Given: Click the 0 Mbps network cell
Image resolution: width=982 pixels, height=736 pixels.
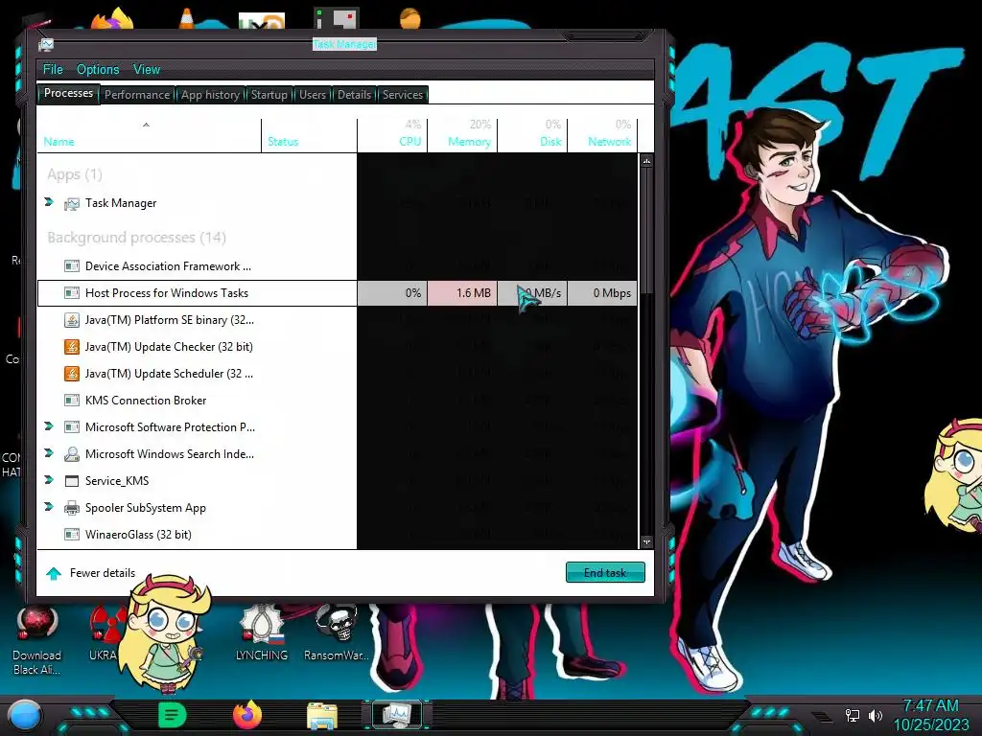Looking at the screenshot, I should (x=603, y=293).
